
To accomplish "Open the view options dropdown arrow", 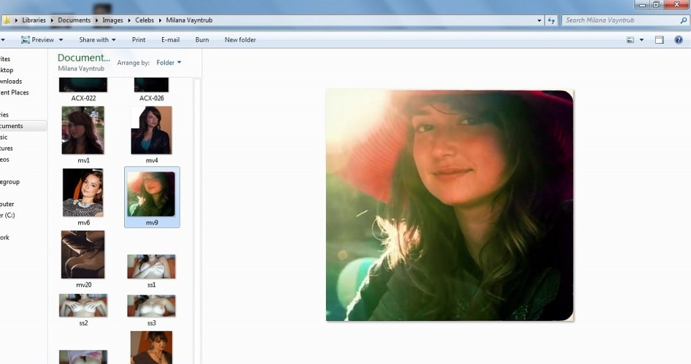I will click(x=642, y=40).
